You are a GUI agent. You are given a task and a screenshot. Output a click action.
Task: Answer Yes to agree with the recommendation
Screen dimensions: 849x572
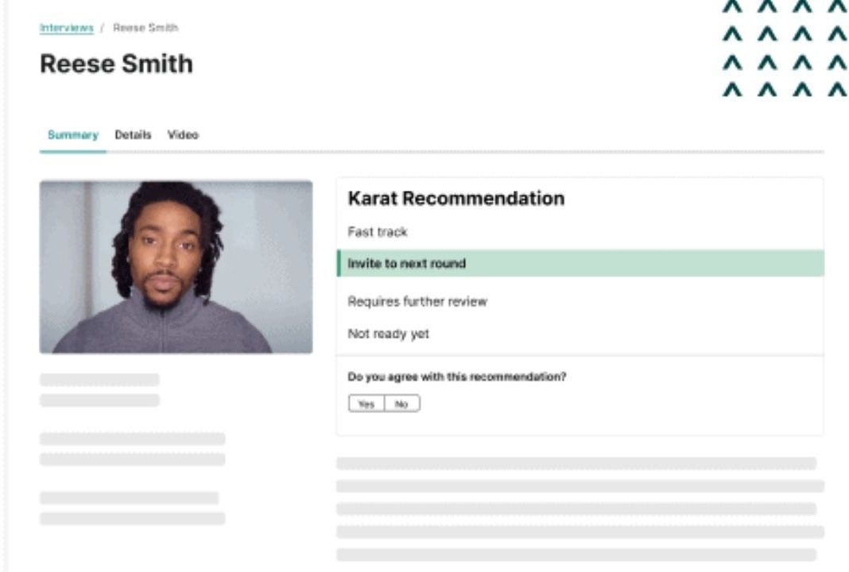click(x=366, y=404)
